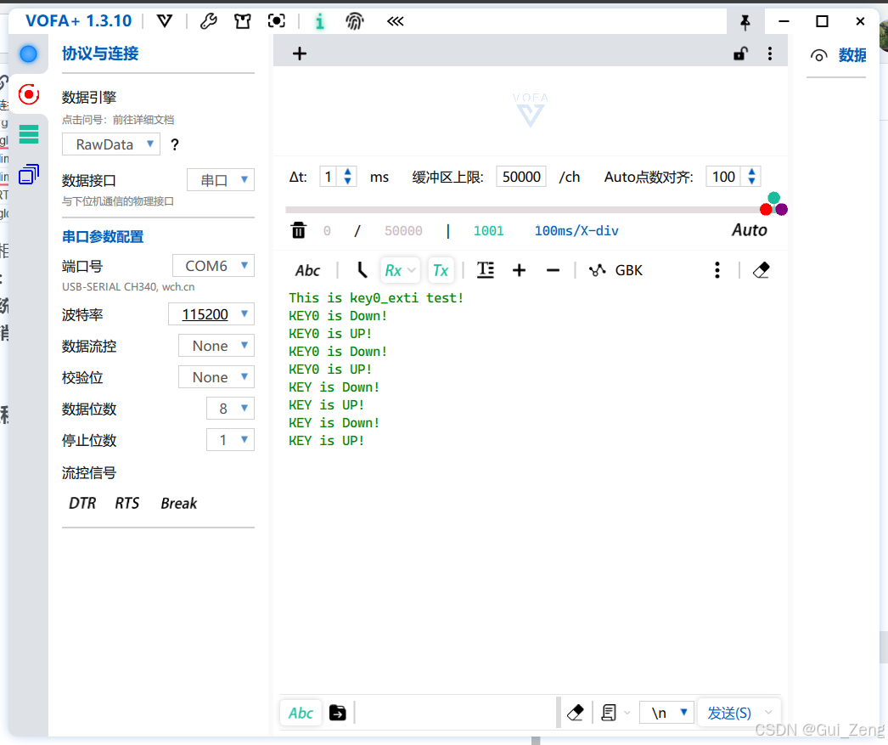Image resolution: width=888 pixels, height=745 pixels.
Task: Click the 前往详细文档 link
Action: (143, 120)
